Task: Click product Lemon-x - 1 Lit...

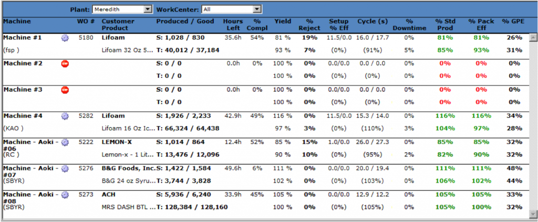Action: point(127,155)
